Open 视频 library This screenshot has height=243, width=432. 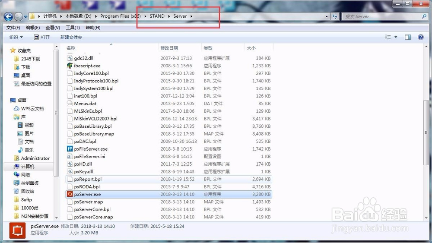(x=29, y=125)
